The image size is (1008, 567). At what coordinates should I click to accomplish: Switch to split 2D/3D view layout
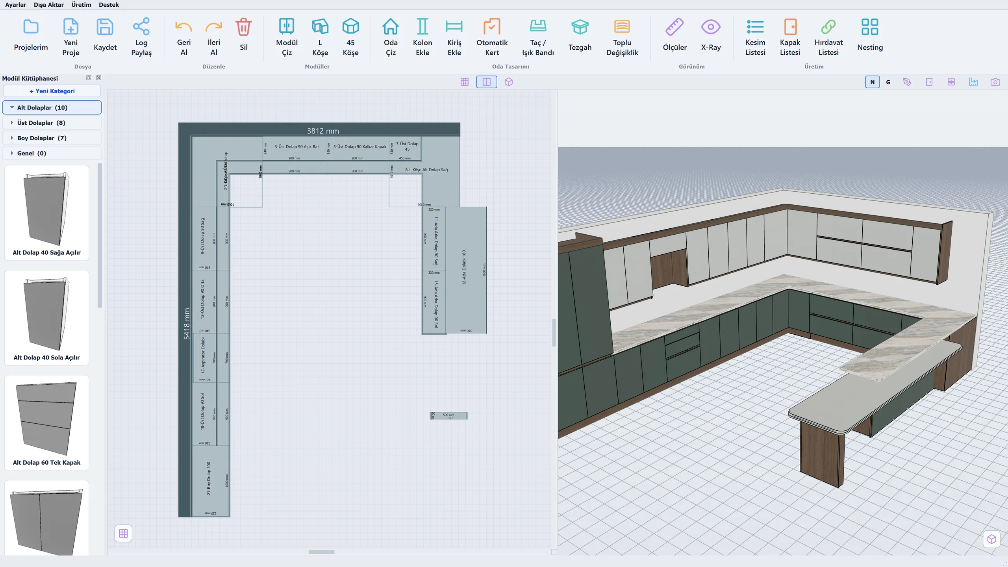pos(487,82)
